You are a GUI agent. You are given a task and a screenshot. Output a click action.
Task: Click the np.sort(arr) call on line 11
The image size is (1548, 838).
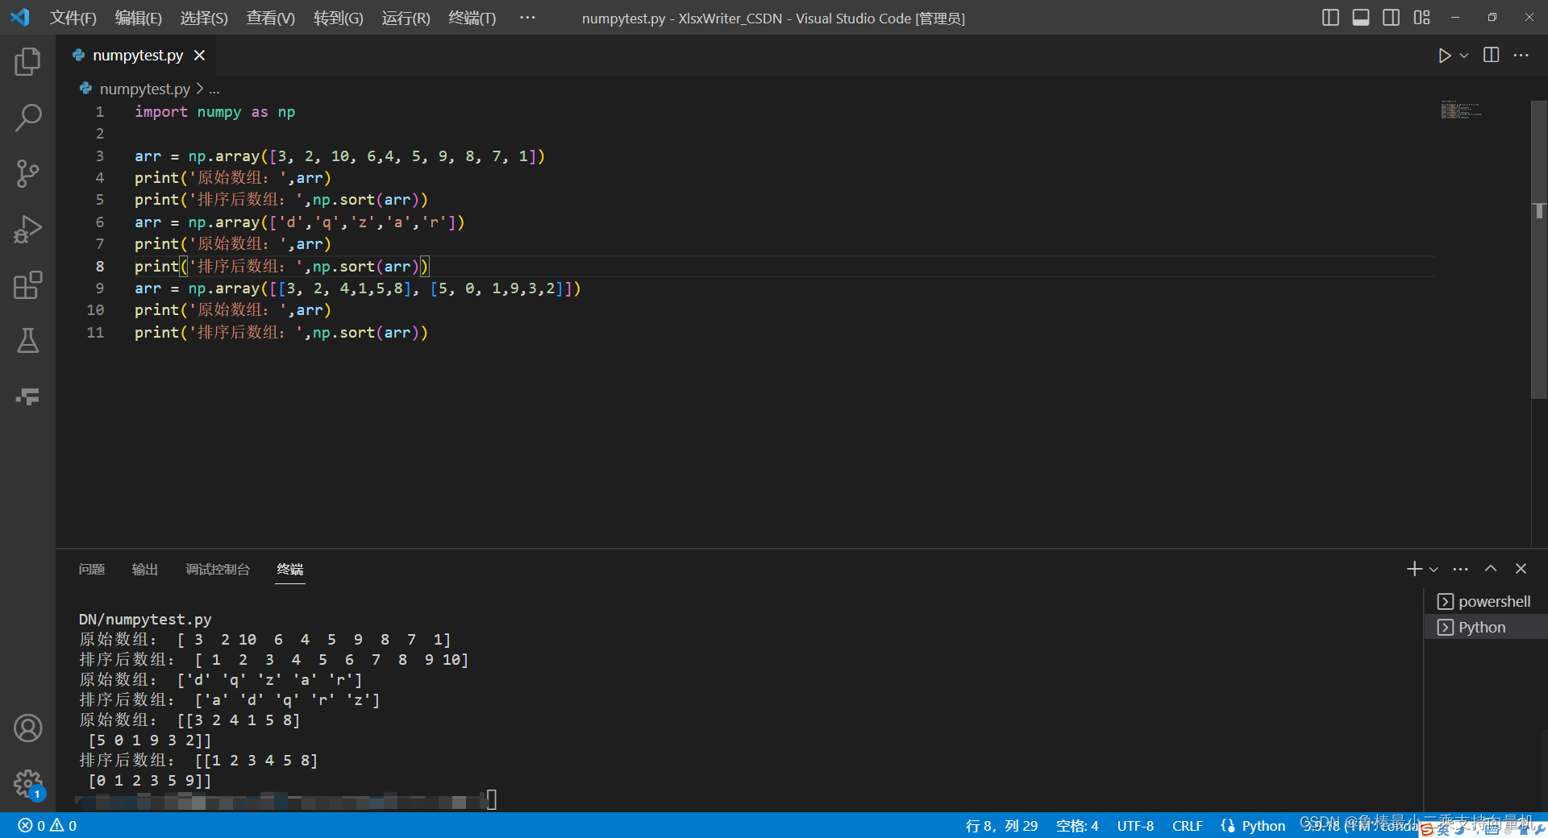[x=366, y=333]
